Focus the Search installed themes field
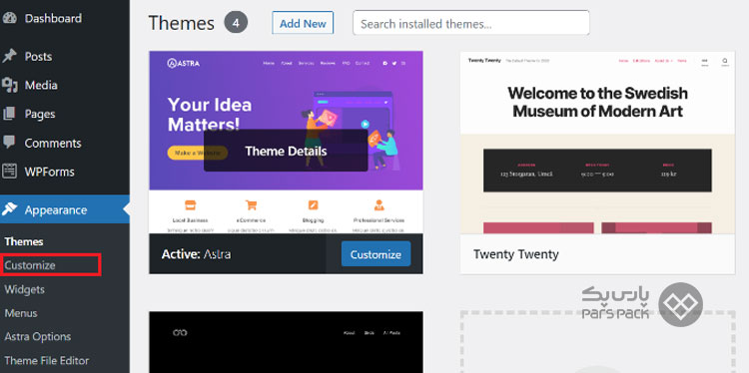749x373 pixels. click(x=471, y=23)
